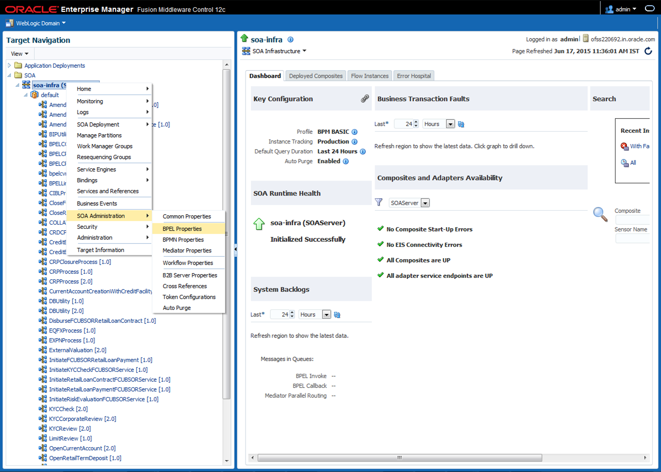Open DisburseFCUBSORRetailLoanContract [1.0] link
The width and height of the screenshot is (661, 472).
coord(103,321)
